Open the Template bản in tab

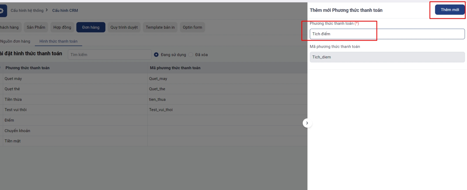point(160,27)
